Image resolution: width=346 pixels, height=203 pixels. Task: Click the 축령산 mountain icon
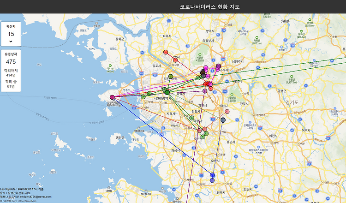click(x=257, y=38)
